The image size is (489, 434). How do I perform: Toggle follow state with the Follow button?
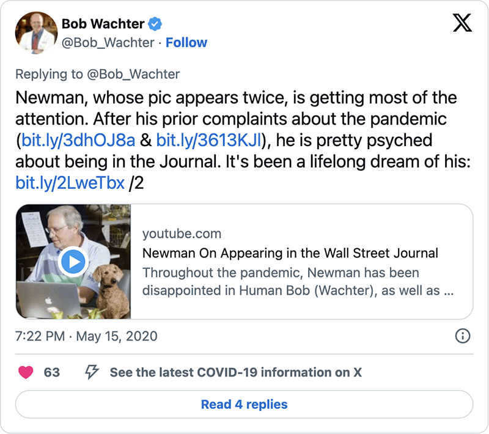(186, 43)
